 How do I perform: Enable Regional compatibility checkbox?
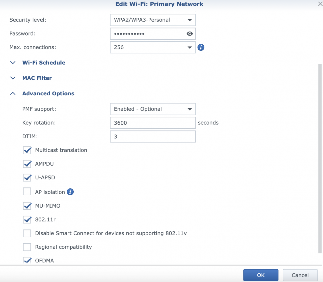(27, 247)
